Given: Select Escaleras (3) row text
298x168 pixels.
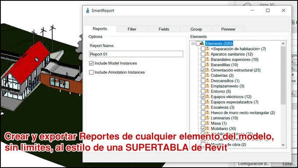Looking at the screenshot, I should [222, 107].
